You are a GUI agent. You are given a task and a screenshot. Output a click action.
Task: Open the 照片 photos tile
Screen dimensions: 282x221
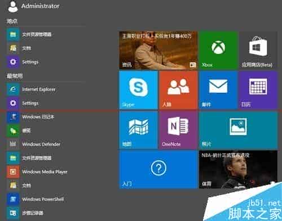238,130
